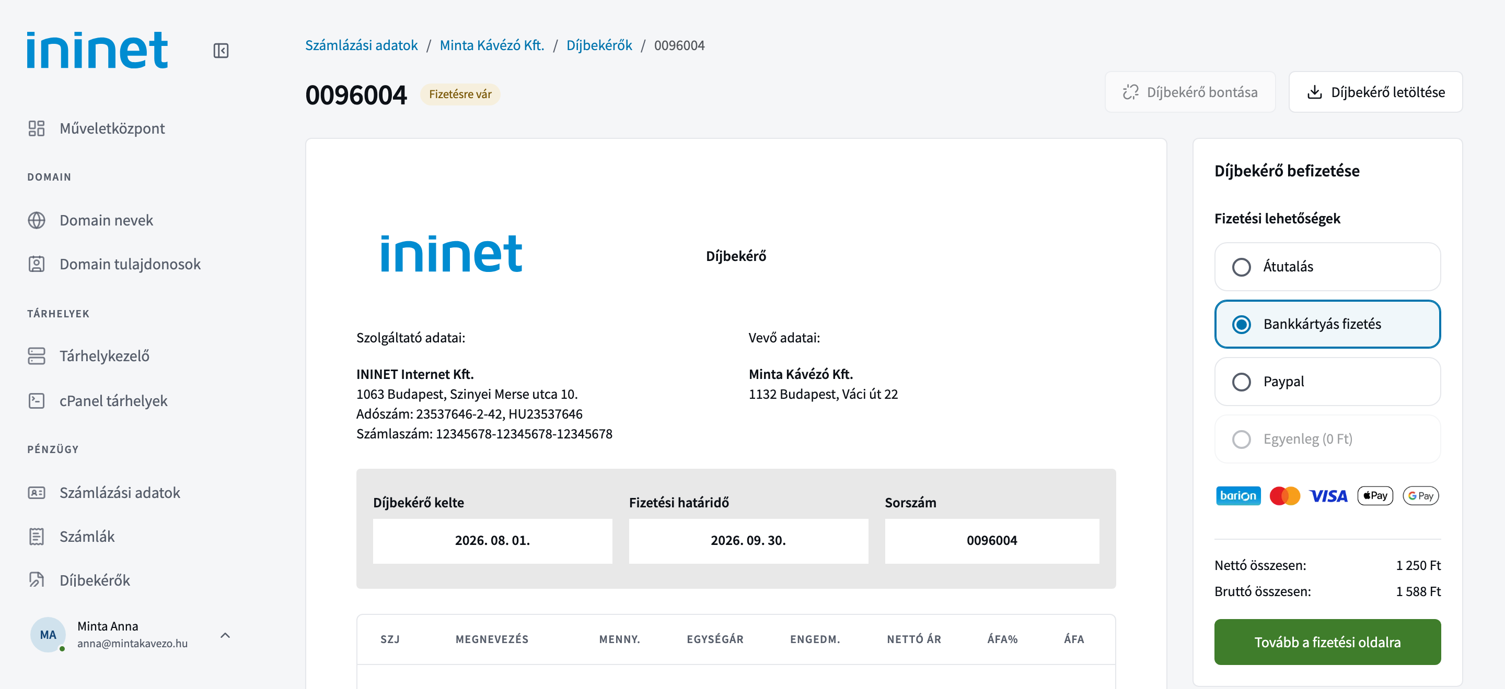The height and width of the screenshot is (689, 1505).
Task: Click the Apple Pay badge
Action: pyautogui.click(x=1375, y=496)
